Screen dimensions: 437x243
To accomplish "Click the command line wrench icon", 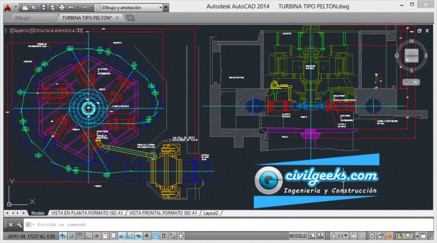I will [19, 224].
